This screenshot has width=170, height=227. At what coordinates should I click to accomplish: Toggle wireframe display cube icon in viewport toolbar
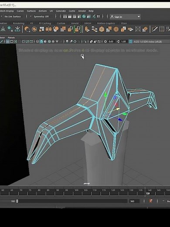(37, 41)
